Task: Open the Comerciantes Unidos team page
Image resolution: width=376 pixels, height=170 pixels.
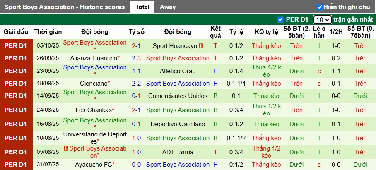Action: (178, 96)
